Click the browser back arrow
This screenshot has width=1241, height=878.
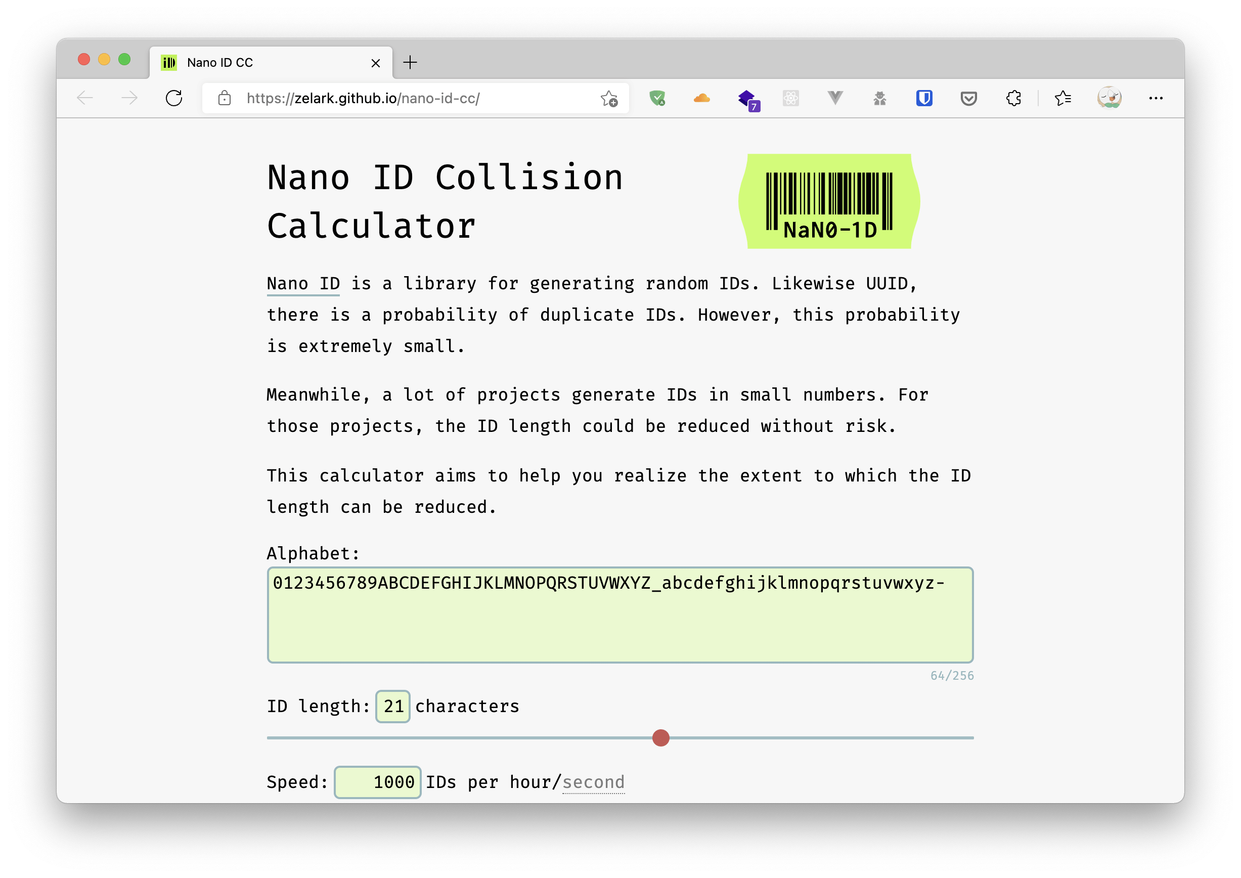[85, 98]
